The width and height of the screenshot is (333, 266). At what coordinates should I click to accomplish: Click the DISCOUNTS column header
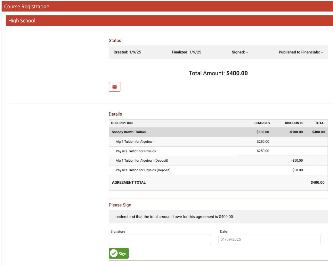(x=294, y=123)
